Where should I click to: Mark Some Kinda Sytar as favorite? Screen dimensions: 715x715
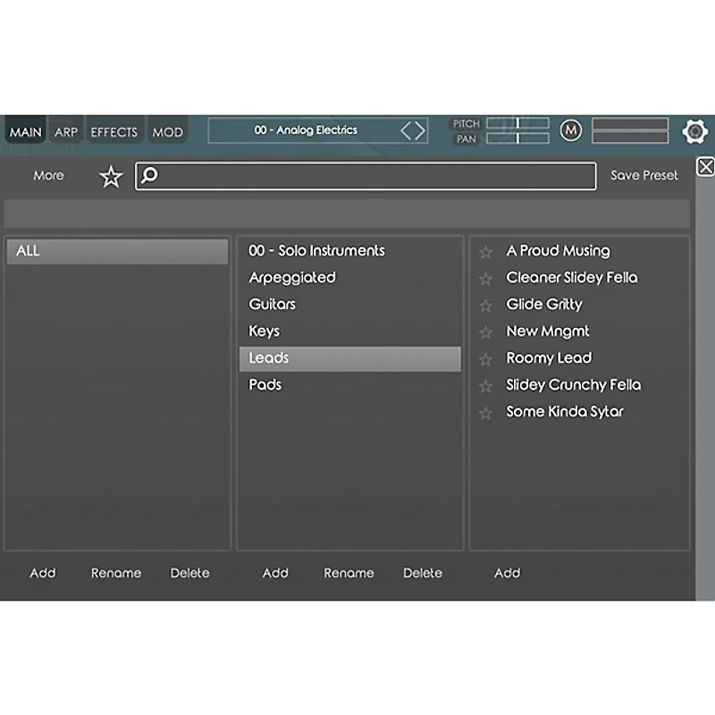click(486, 413)
